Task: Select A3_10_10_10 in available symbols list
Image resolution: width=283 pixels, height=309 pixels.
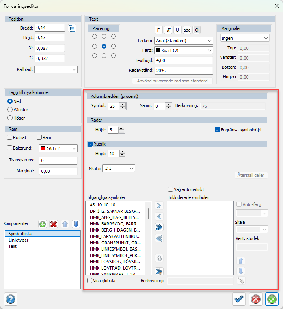Action: (x=102, y=205)
